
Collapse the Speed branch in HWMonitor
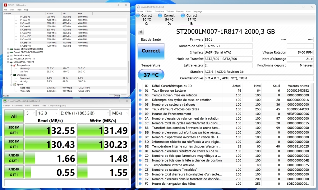(12, 85)
